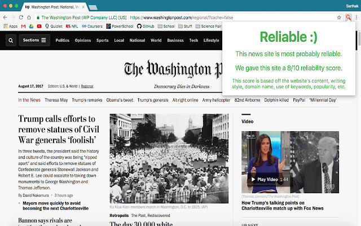The image size is (361, 226).
Task: Open the 'Millennial Day' topic
Action: pos(323,100)
